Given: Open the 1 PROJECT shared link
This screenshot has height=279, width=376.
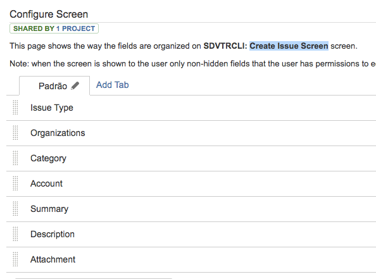Looking at the screenshot, I should point(75,28).
